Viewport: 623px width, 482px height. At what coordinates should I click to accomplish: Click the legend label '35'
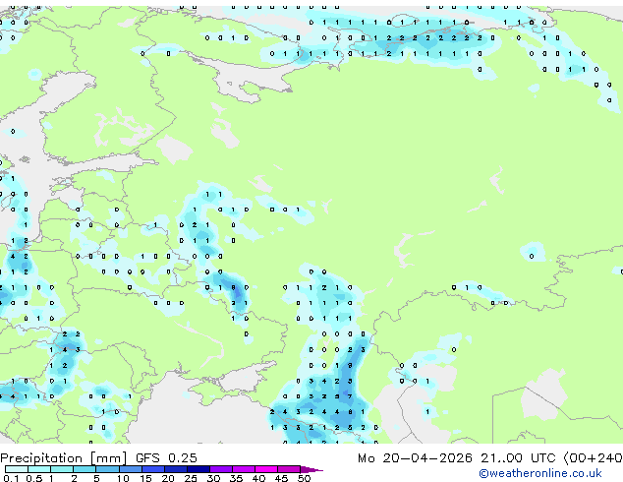point(236,478)
